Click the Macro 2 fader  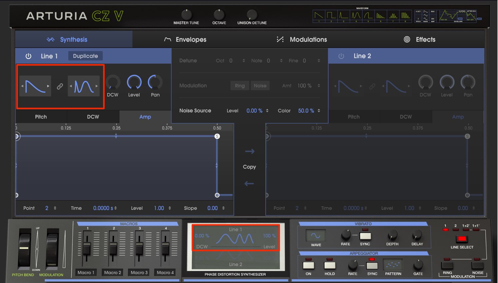(113, 249)
